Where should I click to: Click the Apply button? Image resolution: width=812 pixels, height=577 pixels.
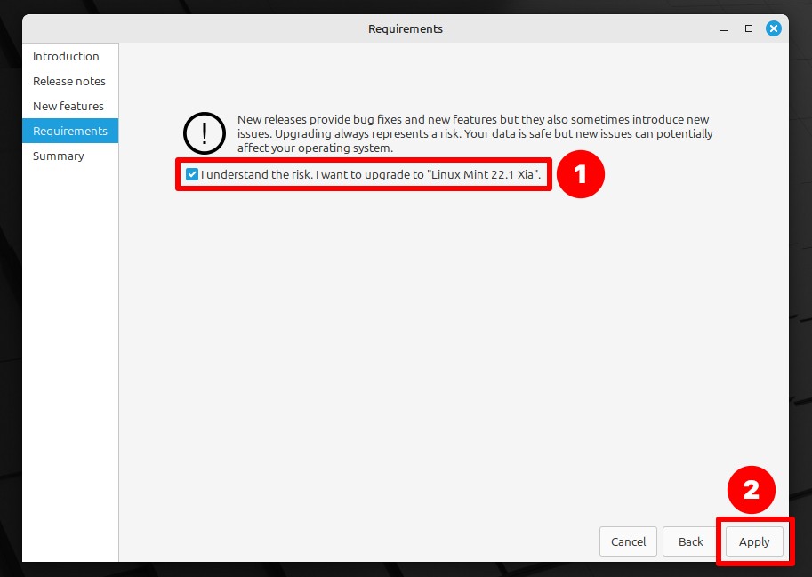(754, 541)
